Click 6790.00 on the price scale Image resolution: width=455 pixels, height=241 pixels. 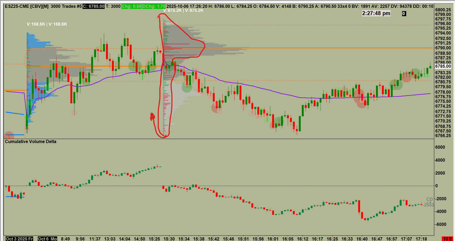click(x=443, y=48)
